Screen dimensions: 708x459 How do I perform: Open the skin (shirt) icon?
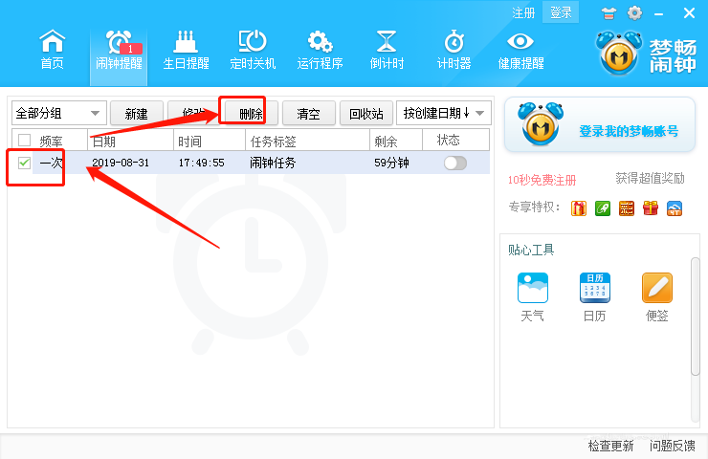coord(608,13)
